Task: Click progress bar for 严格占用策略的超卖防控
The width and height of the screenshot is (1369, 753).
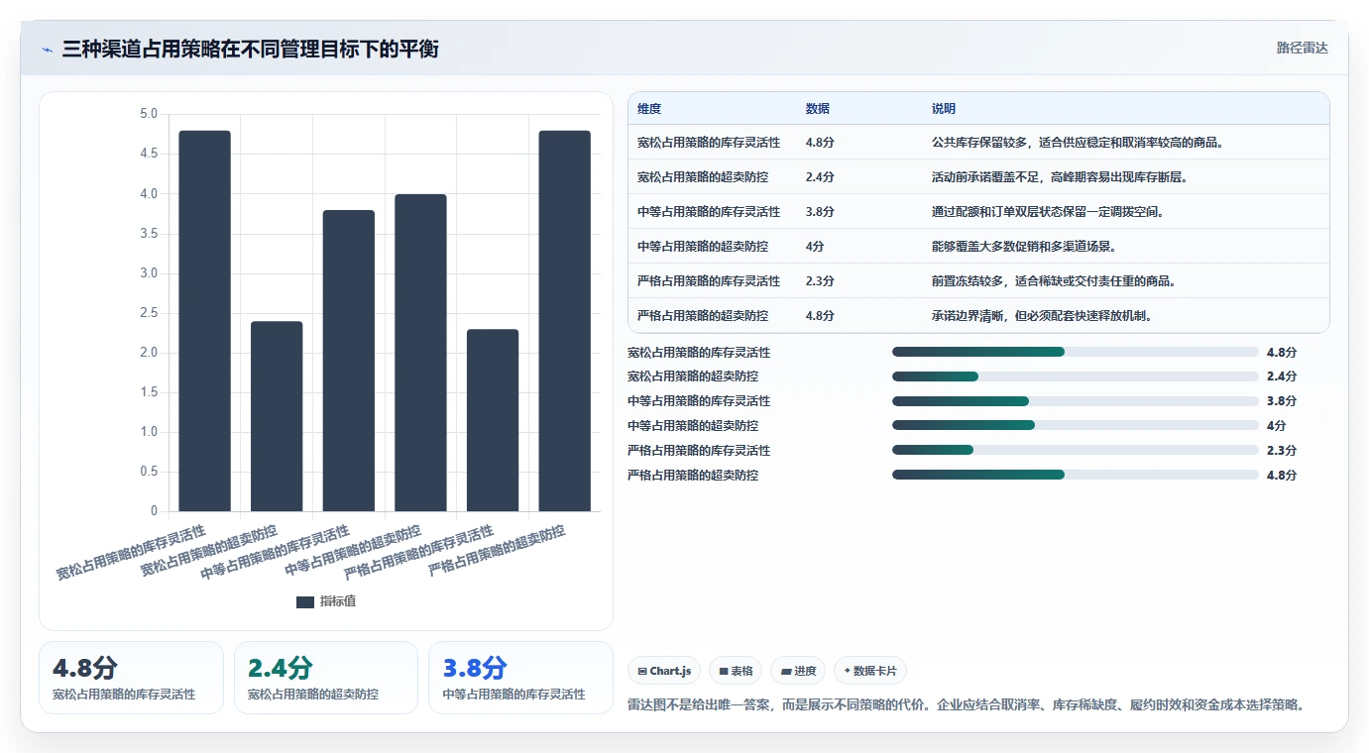Action: (x=1076, y=476)
